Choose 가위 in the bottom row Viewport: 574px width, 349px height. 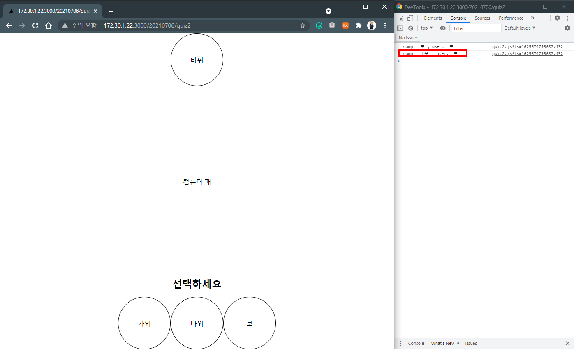(x=144, y=323)
